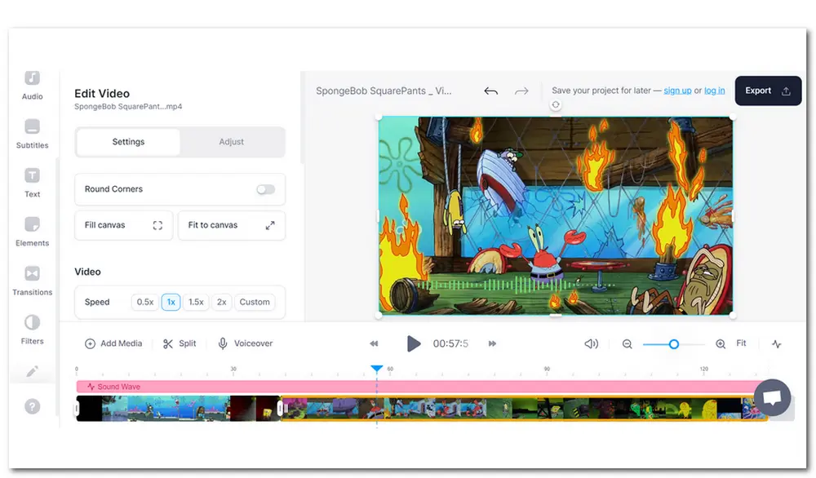816x478 pixels.
Task: Follow the log in link
Action: pos(715,91)
